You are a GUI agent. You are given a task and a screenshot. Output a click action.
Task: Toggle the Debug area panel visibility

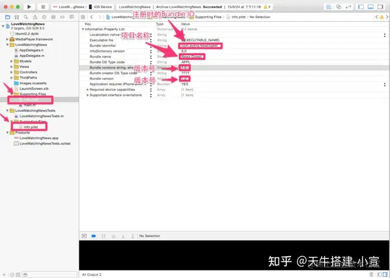(x=370, y=7)
